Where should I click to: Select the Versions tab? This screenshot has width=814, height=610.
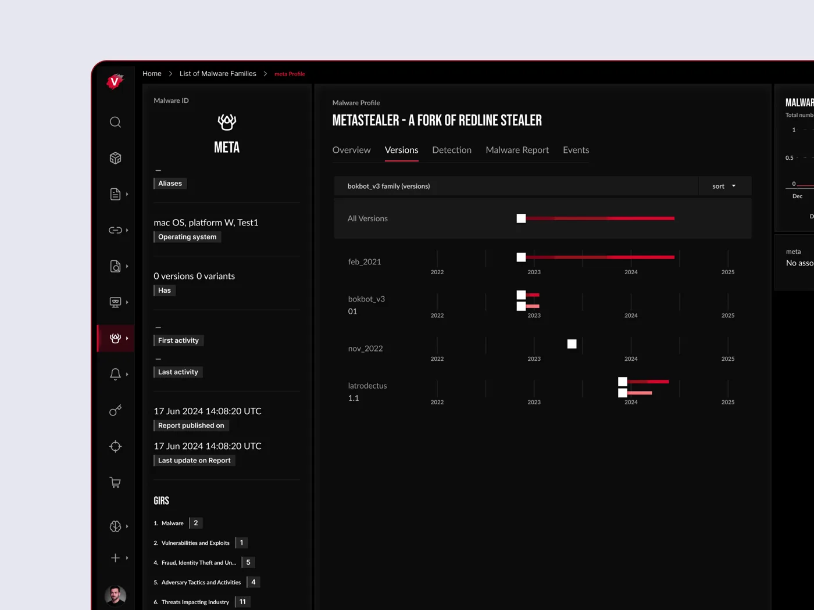pos(401,150)
